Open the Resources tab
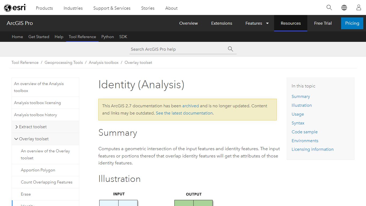Screen dimensions: 366x206 (291, 23)
